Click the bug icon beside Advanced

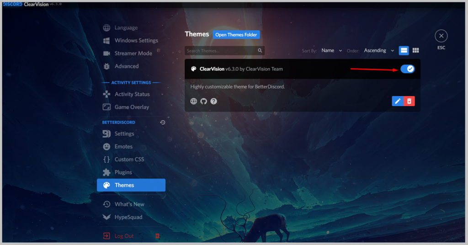tap(106, 66)
